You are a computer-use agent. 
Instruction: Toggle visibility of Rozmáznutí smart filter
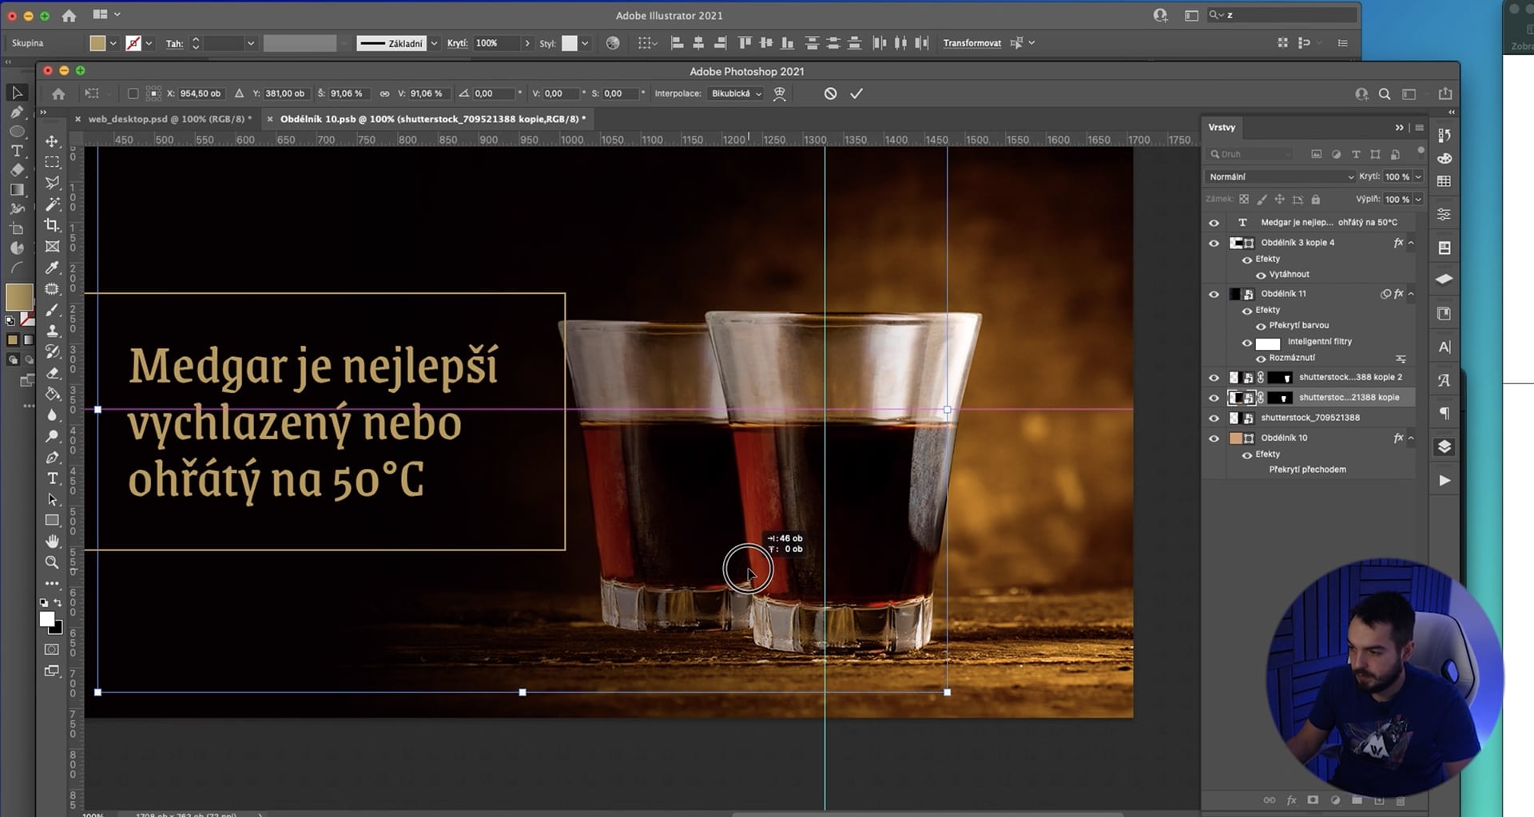click(x=1261, y=359)
